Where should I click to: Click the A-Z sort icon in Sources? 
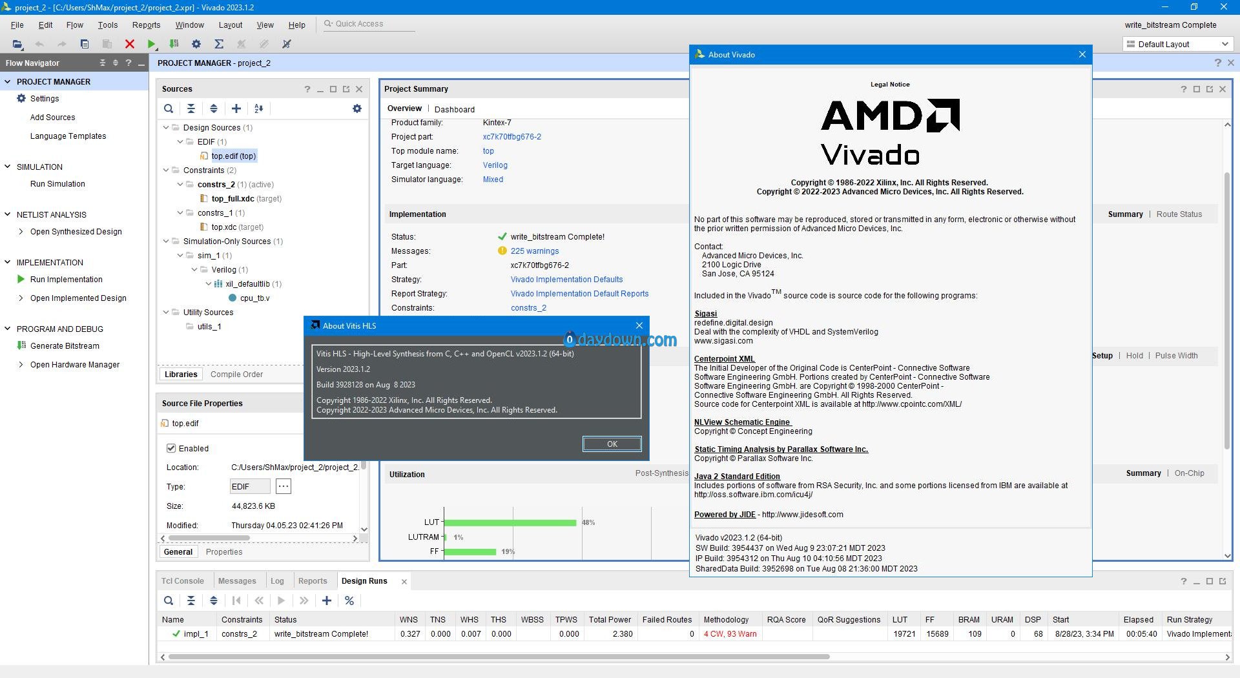coord(259,108)
